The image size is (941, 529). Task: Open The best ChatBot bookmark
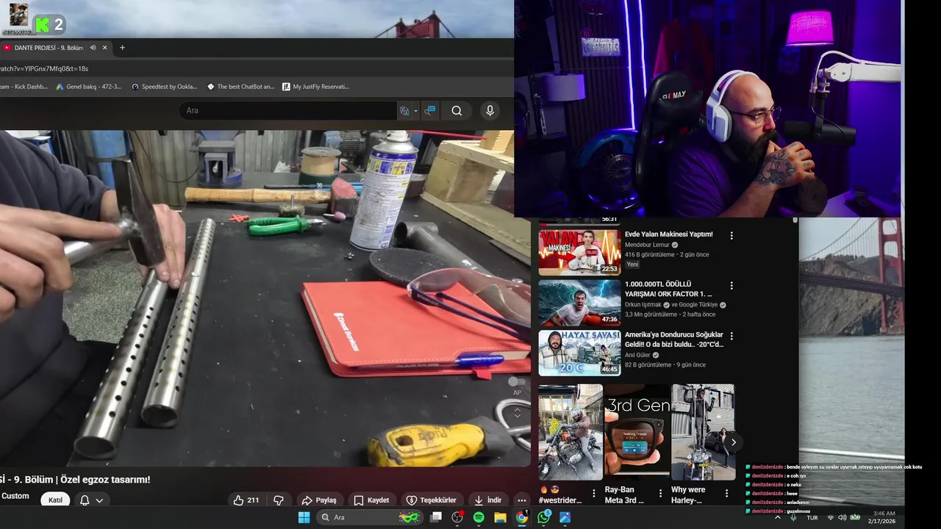(240, 87)
